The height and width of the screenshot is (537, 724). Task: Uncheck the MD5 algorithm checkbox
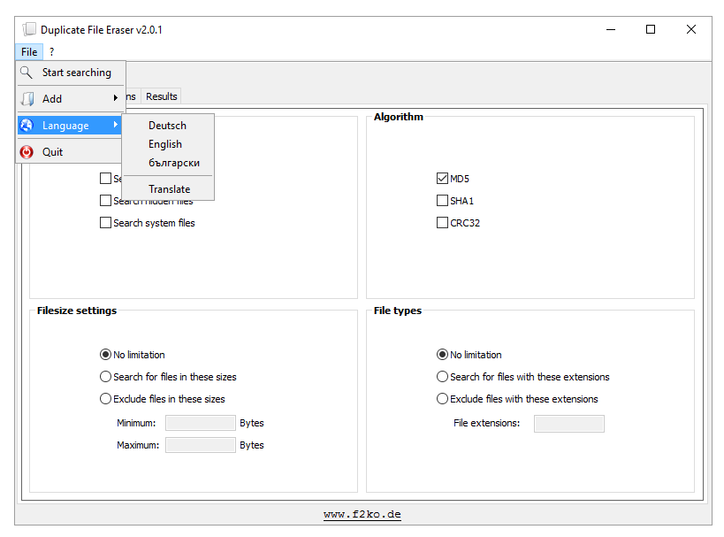click(442, 179)
